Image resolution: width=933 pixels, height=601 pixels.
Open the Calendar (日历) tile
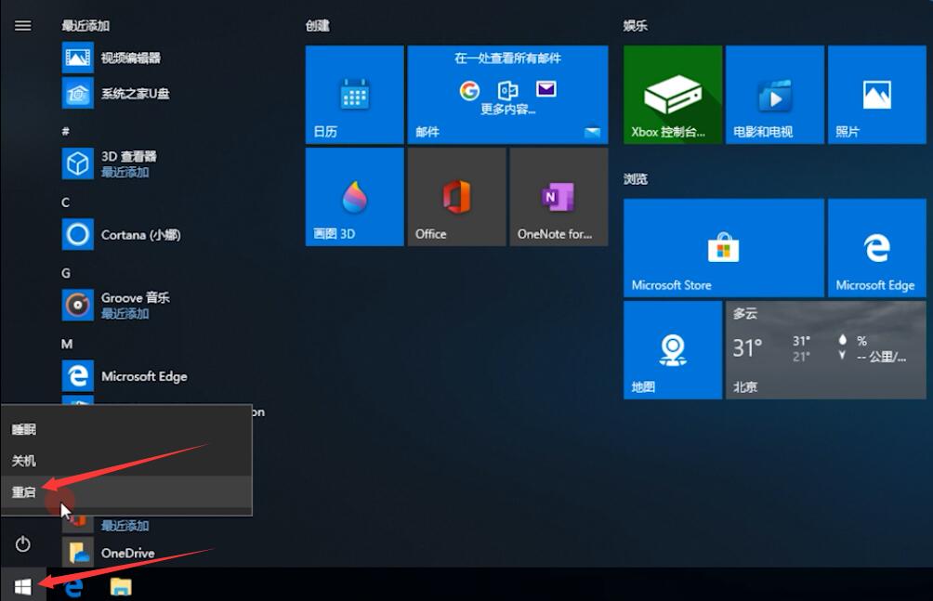pyautogui.click(x=354, y=95)
